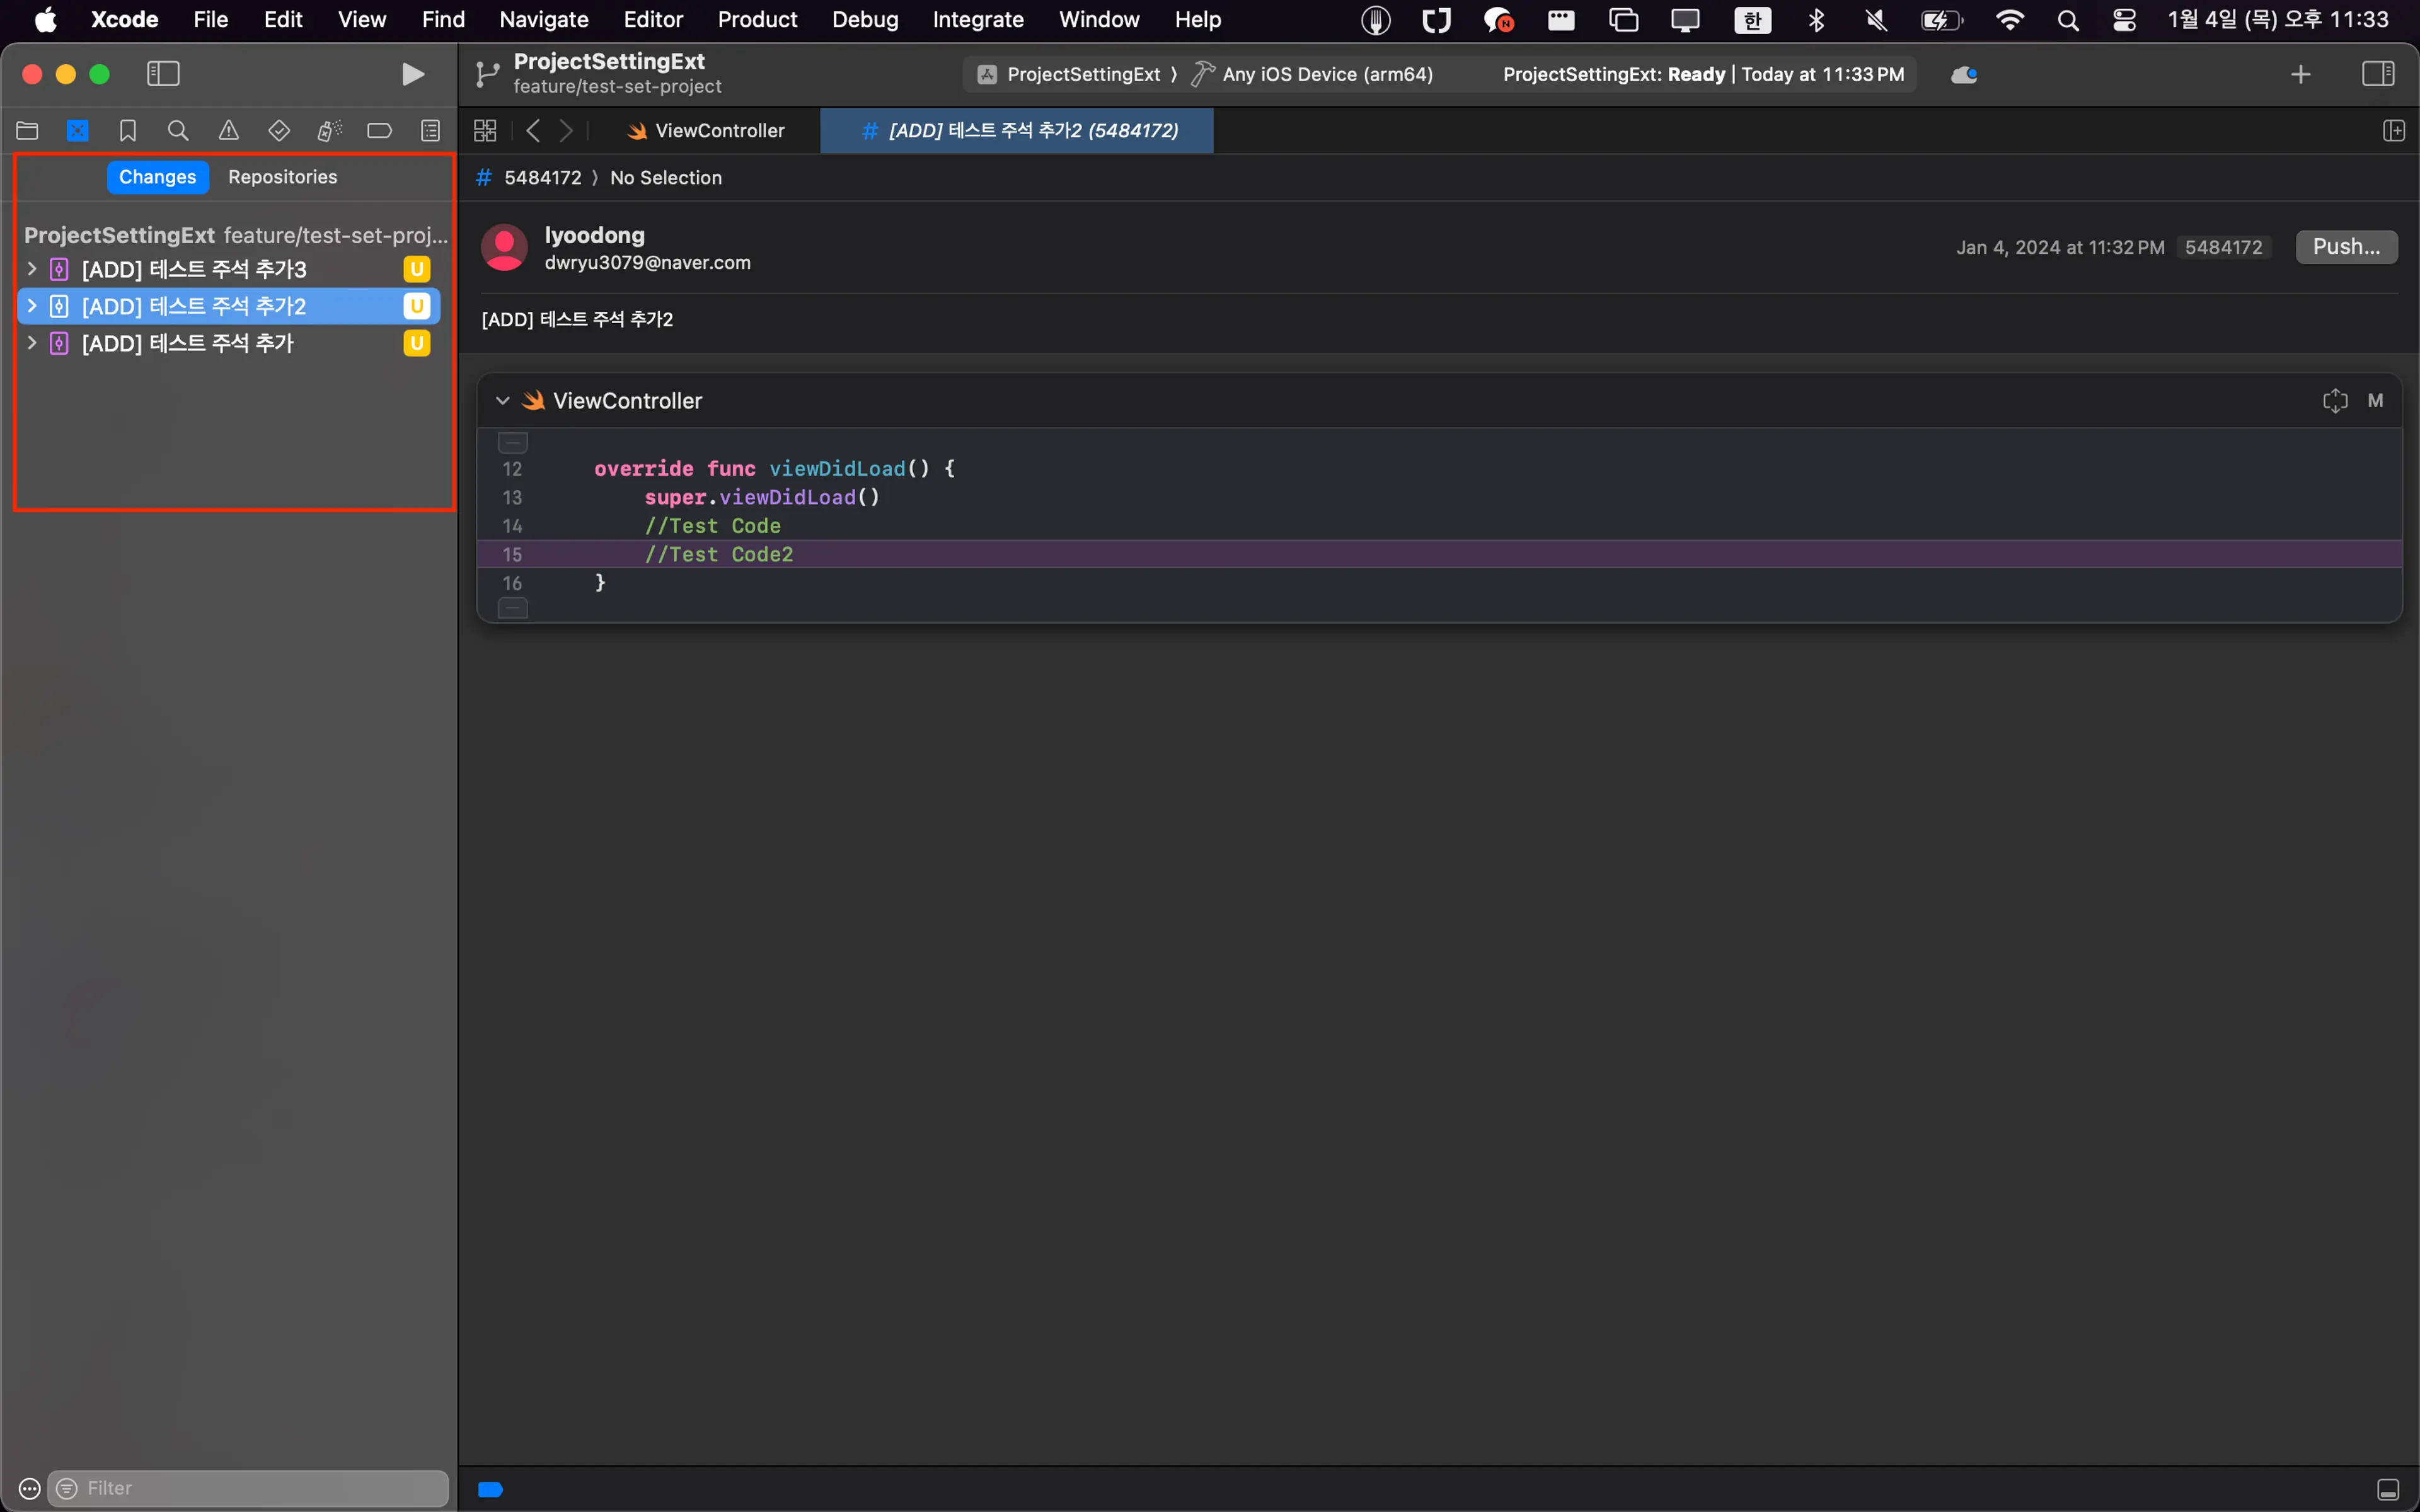This screenshot has width=2420, height=1512.
Task: Click the Xcode Cloud status icon
Action: pyautogui.click(x=1963, y=74)
